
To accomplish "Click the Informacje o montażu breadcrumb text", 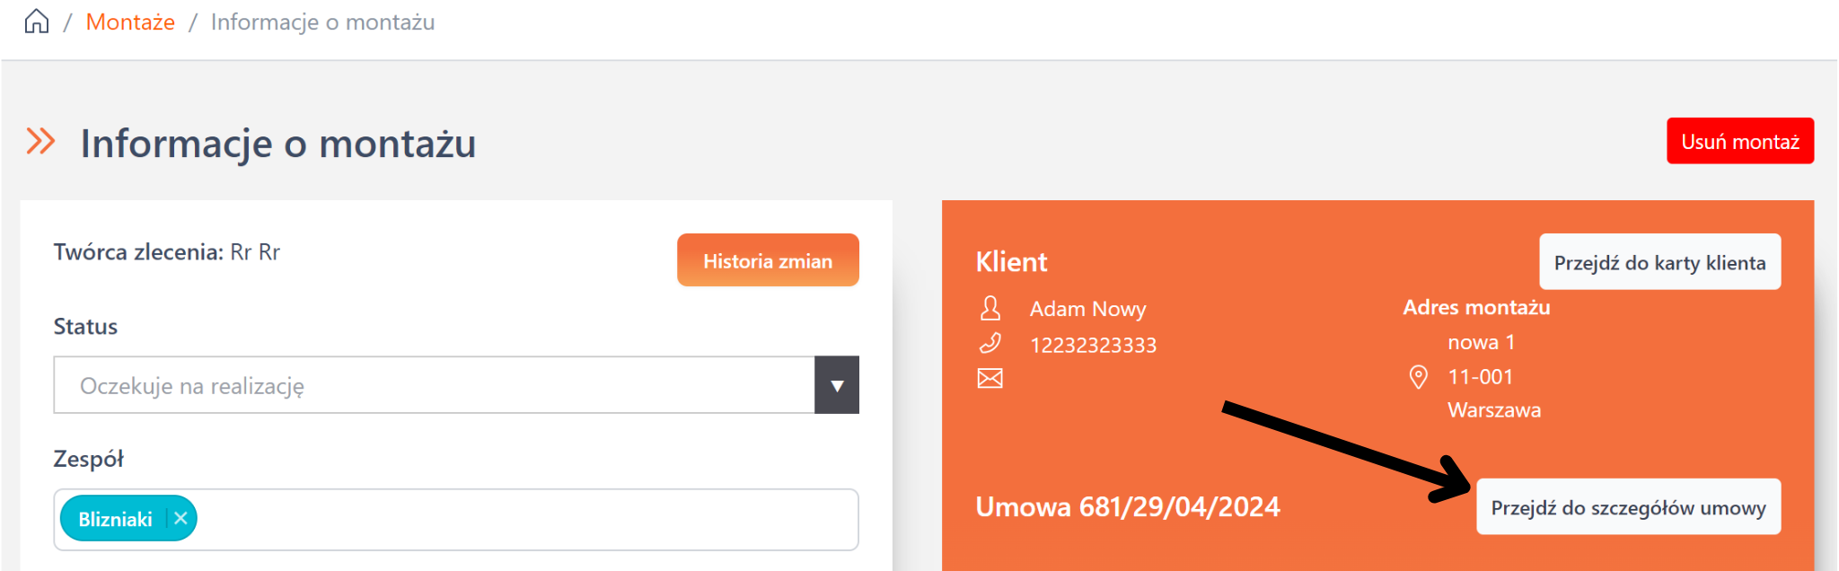I will coord(322,22).
